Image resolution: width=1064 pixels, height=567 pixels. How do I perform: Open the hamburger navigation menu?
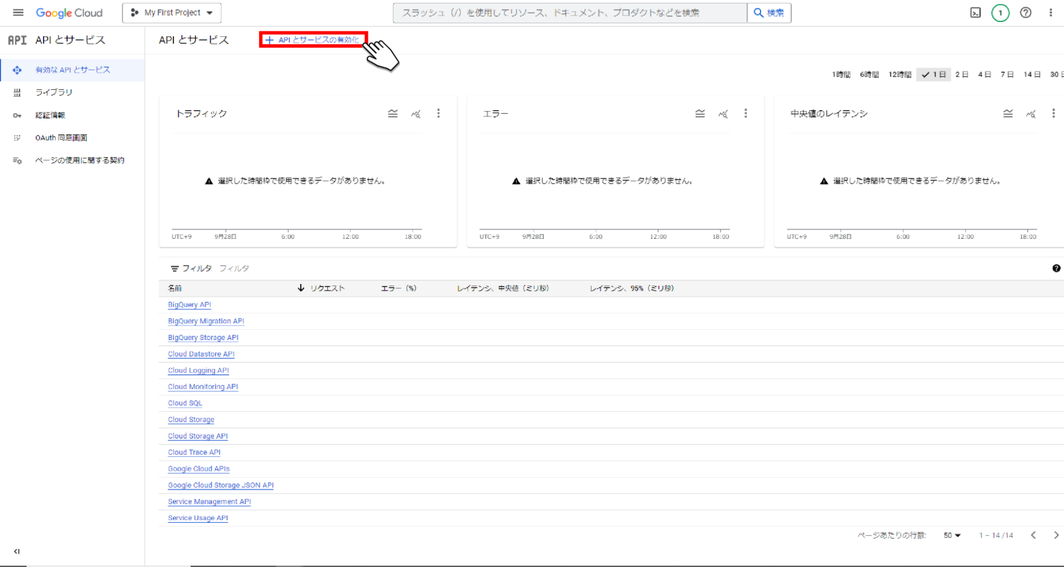[x=18, y=12]
